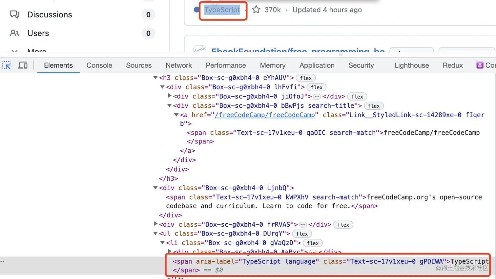Switch to the Redux tab
The image size is (496, 279).
[453, 65]
